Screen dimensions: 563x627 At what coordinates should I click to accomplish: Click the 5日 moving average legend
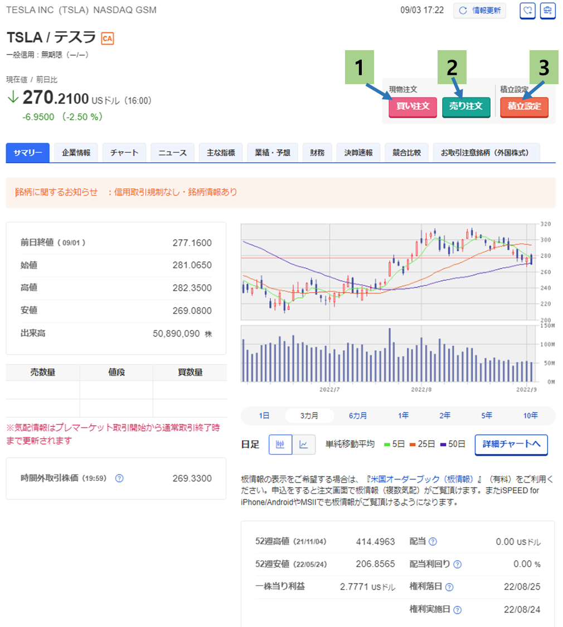coord(394,444)
